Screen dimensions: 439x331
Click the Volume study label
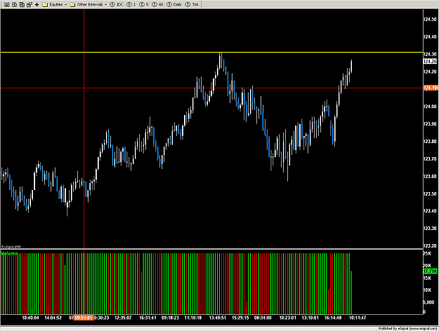[x=9, y=254]
